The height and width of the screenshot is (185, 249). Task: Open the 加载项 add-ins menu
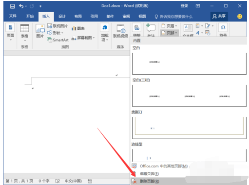105,33
